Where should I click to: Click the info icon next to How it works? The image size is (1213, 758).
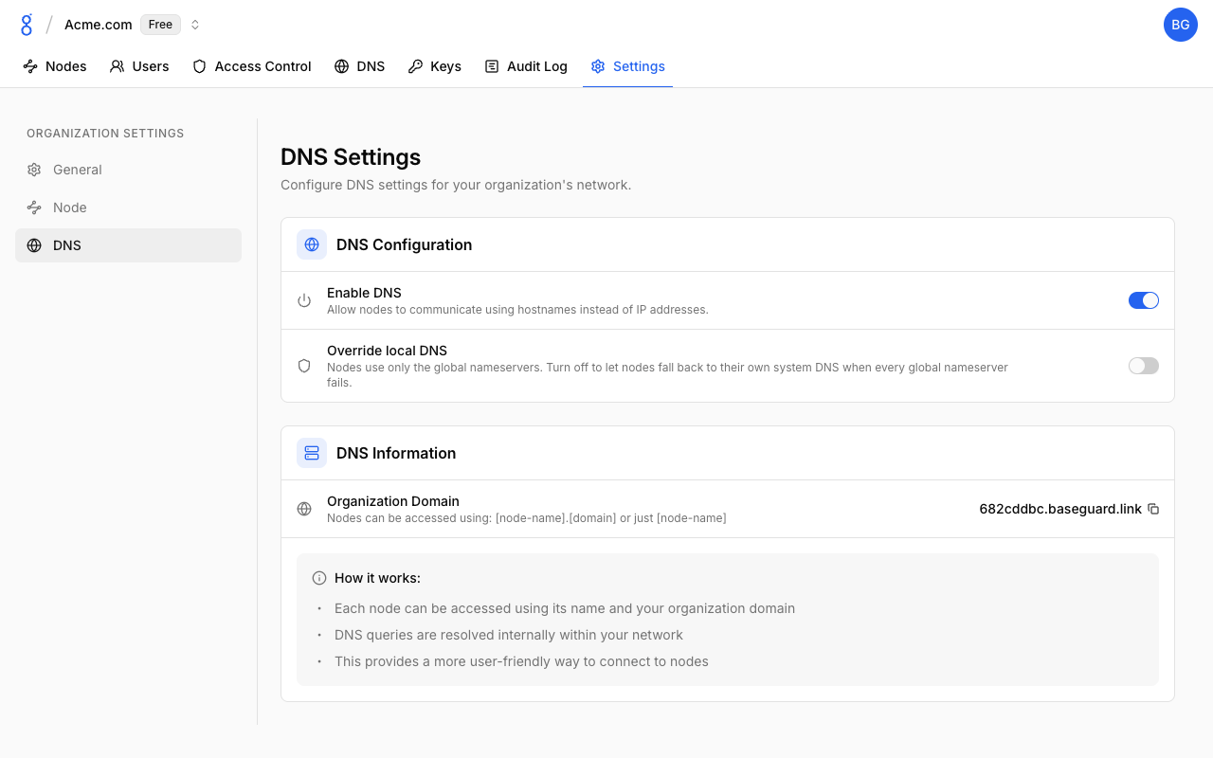point(319,578)
